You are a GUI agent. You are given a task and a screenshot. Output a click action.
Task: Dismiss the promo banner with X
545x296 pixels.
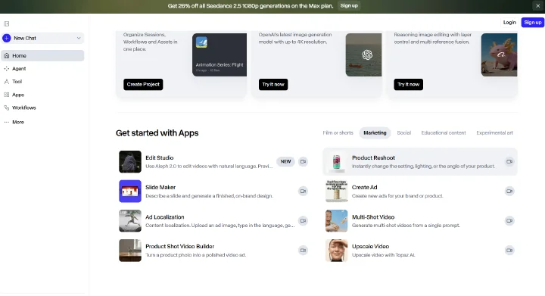(x=537, y=6)
